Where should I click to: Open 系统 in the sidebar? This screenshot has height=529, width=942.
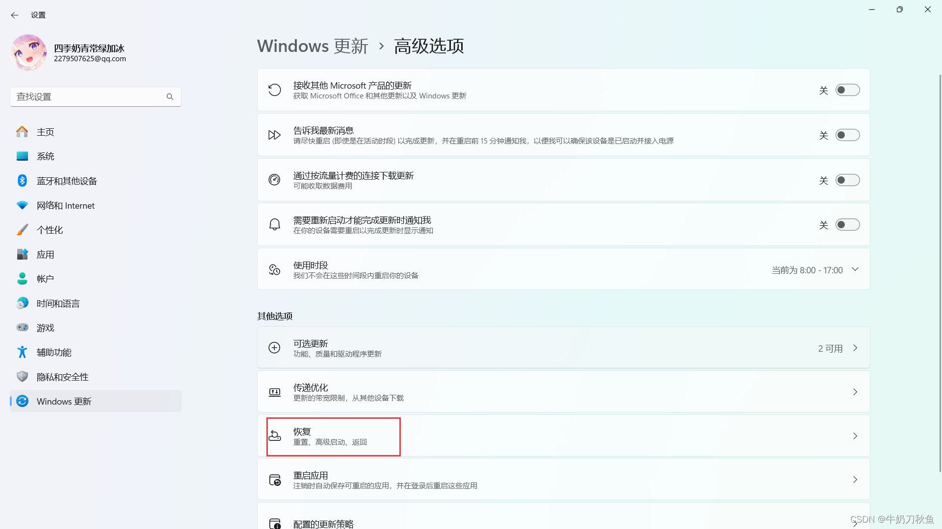tap(46, 156)
